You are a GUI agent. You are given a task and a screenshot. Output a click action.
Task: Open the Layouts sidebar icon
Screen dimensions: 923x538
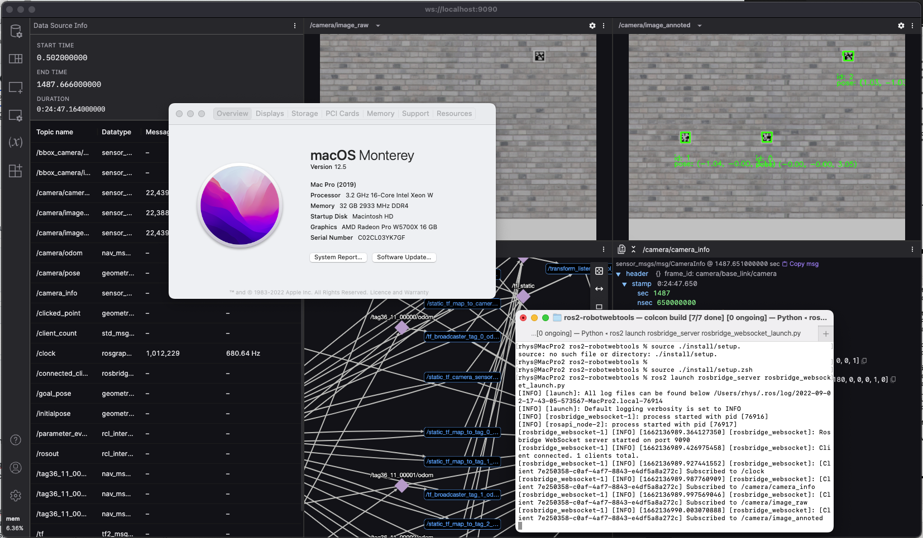[16, 59]
